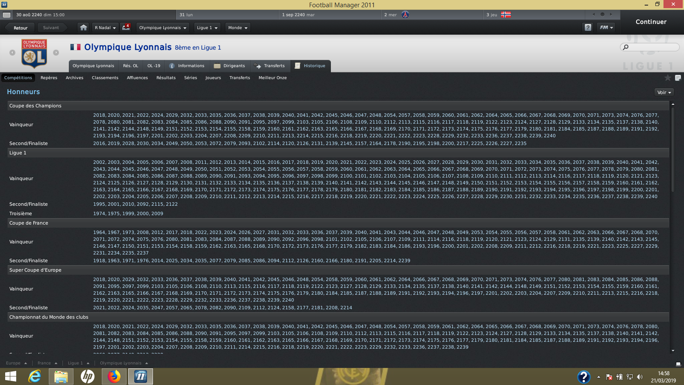Viewport: 684px width, 385px height.
Task: Click the honours list scrollbar up arrow
Action: click(673, 104)
